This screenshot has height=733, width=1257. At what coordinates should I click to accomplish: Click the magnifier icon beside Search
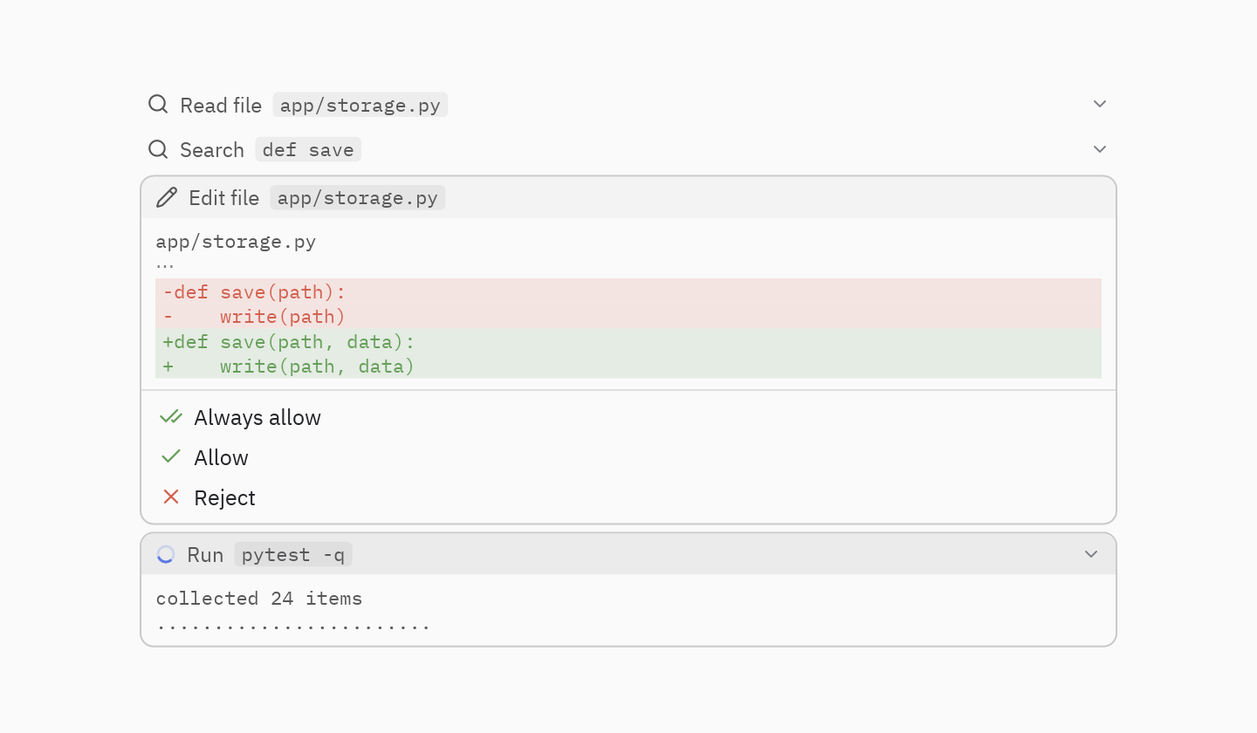(158, 149)
